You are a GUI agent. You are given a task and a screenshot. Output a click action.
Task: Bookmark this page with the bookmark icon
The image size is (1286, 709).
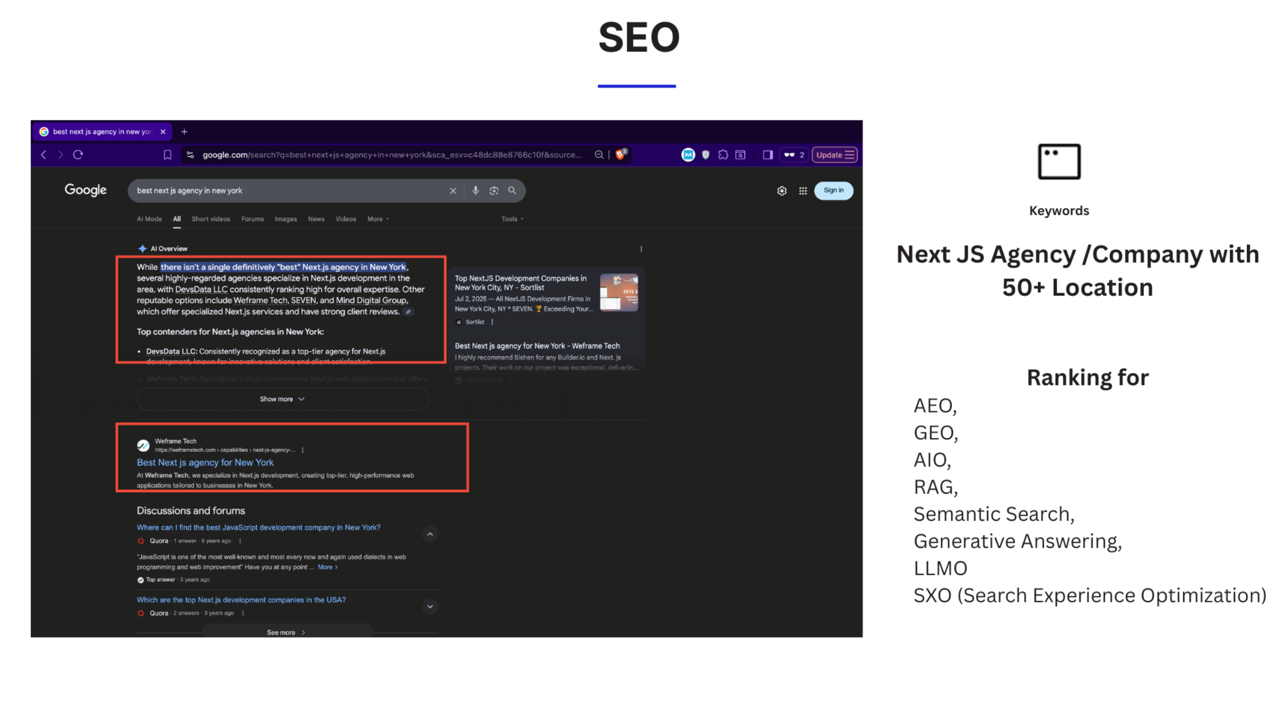pyautogui.click(x=167, y=155)
